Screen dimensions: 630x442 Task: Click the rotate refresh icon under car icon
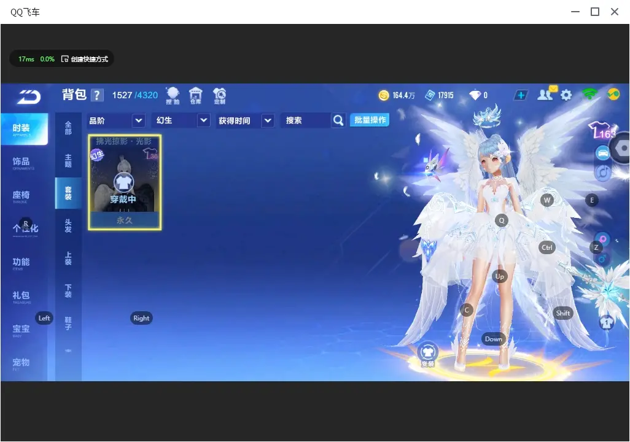(603, 173)
